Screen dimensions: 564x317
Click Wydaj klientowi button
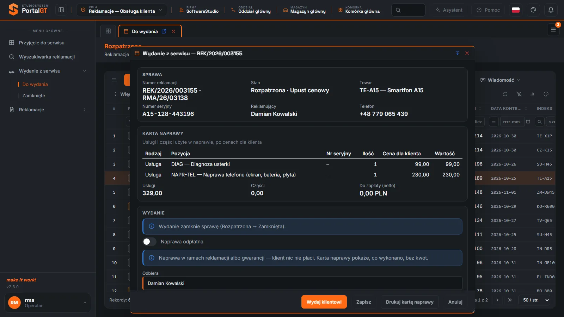click(324, 302)
